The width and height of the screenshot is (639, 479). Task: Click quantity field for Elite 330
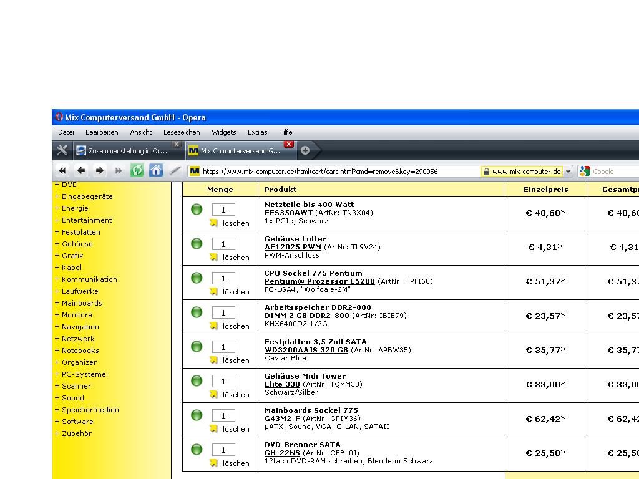coord(223,381)
